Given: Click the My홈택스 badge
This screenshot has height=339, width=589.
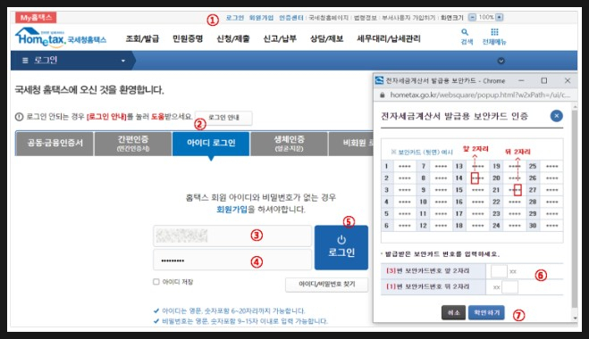Looking at the screenshot, I should (x=36, y=17).
